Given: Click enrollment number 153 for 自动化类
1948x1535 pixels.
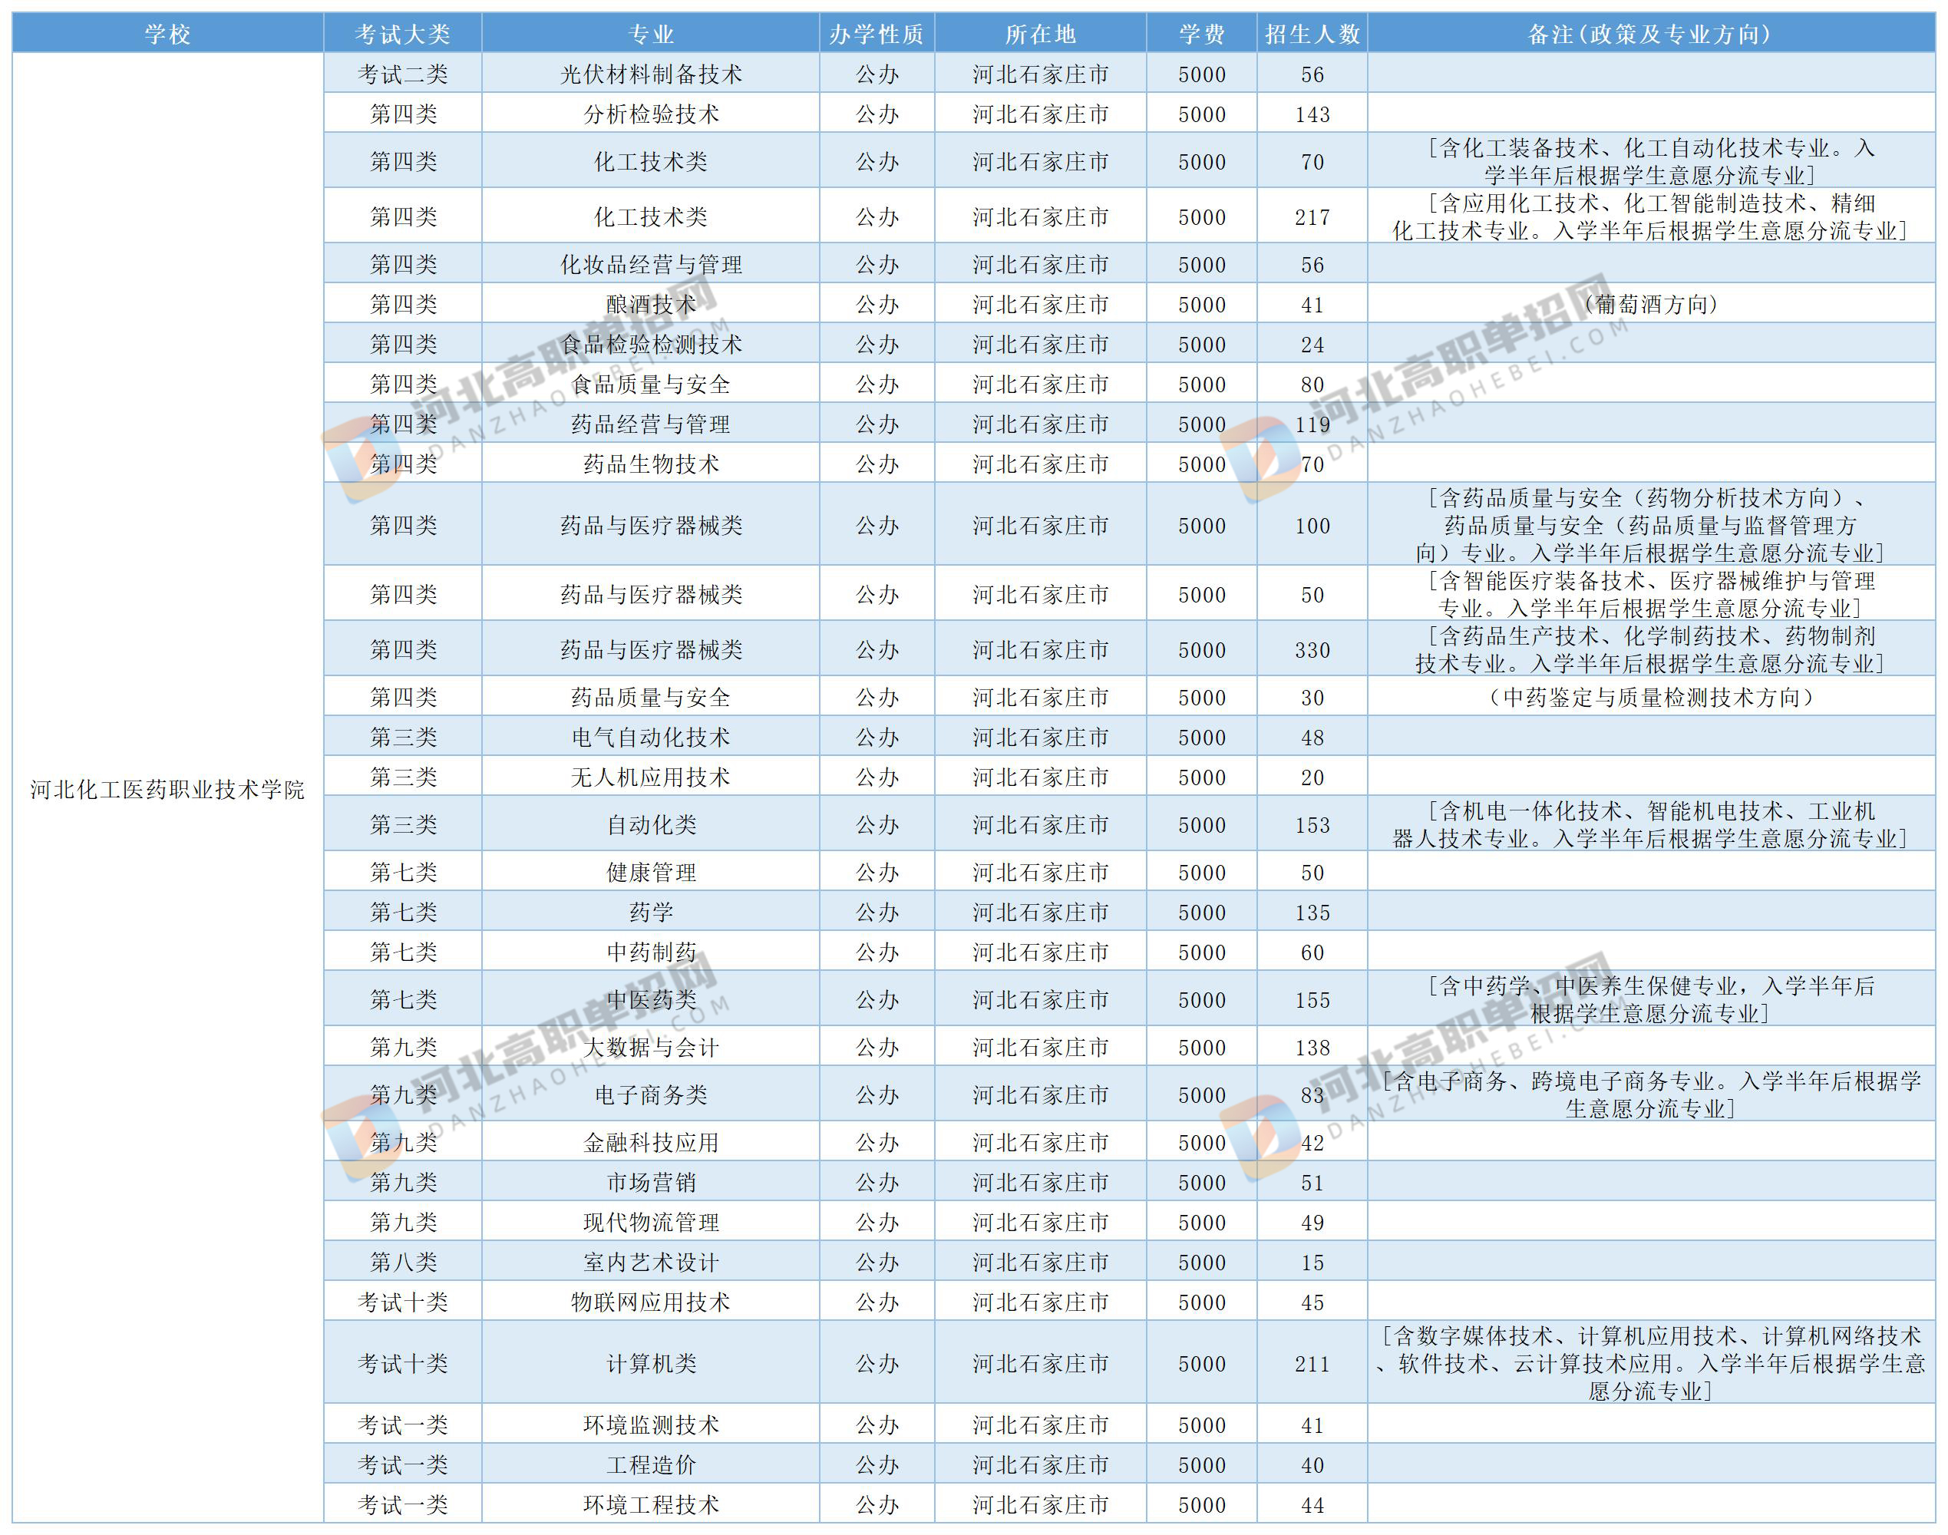Looking at the screenshot, I should [x=1312, y=824].
